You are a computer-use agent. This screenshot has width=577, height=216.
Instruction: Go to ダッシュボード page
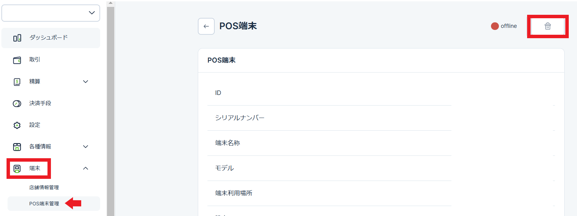tap(49, 37)
